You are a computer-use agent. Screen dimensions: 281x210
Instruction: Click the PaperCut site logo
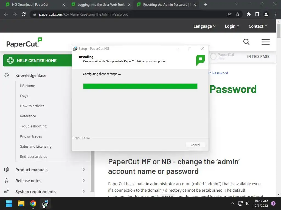(24, 42)
